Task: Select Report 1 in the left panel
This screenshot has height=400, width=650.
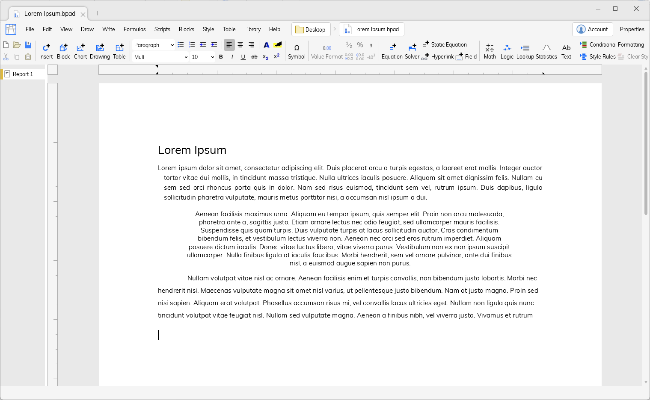Action: (23, 74)
